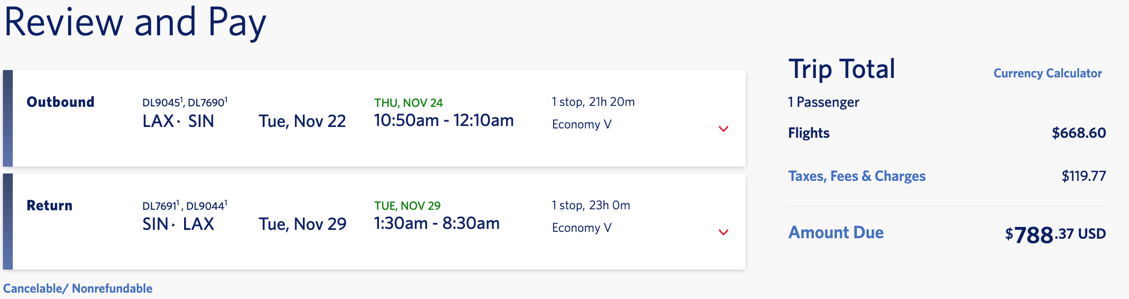
Task: Click flight number DL7691
Action: [160, 206]
